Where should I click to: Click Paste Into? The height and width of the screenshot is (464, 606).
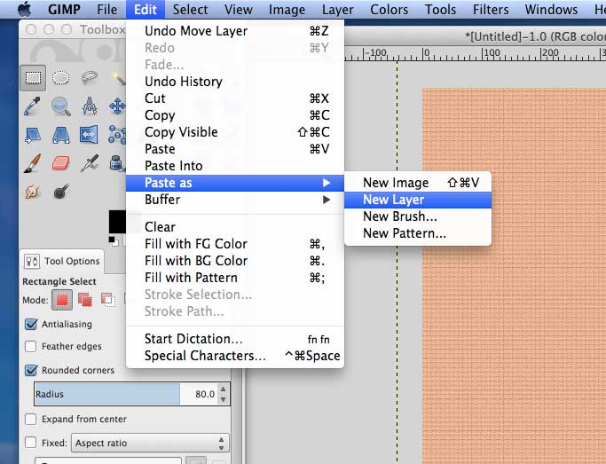235,166
